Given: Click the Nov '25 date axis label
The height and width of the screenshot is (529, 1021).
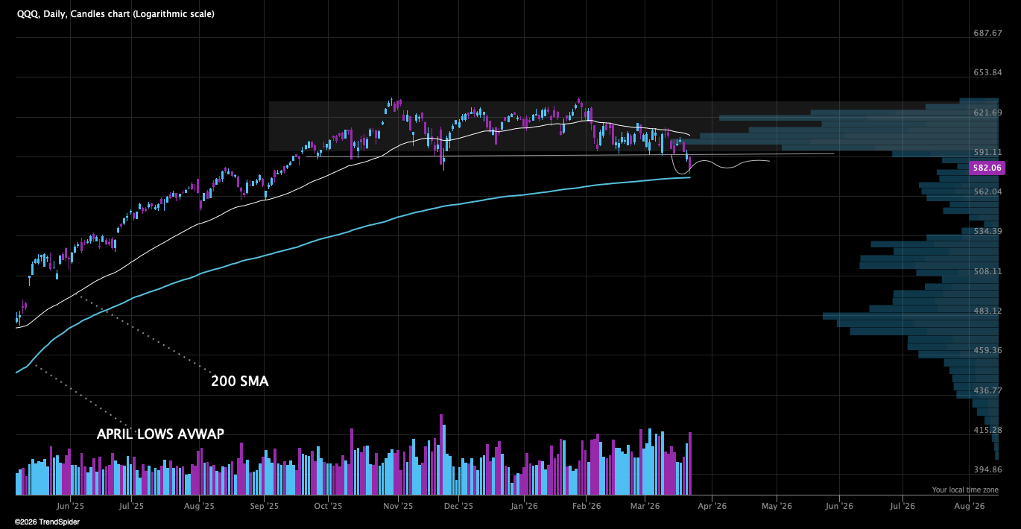Looking at the screenshot, I should [398, 506].
